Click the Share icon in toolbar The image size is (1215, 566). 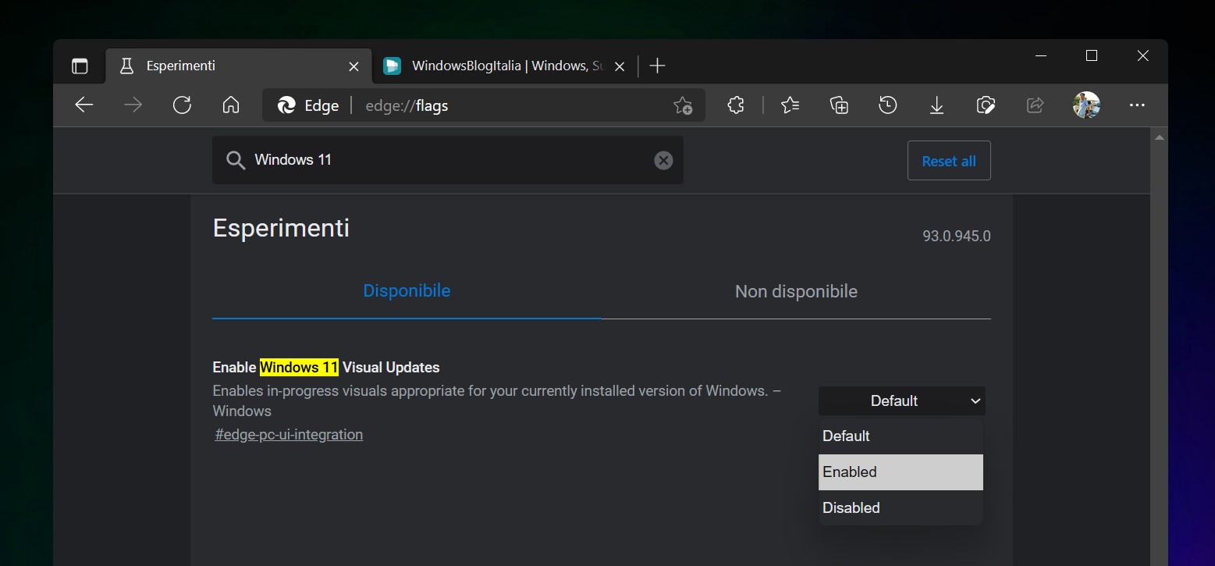tap(1036, 105)
